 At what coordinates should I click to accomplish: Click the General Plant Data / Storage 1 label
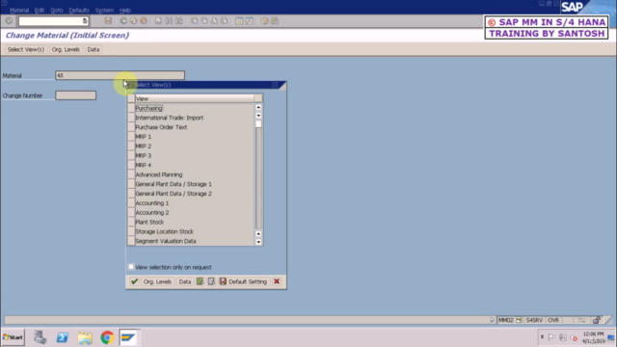[174, 184]
